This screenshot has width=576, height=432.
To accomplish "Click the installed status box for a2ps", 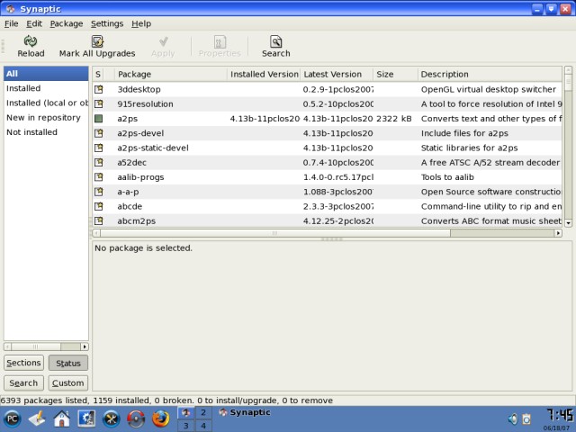I will point(99,119).
